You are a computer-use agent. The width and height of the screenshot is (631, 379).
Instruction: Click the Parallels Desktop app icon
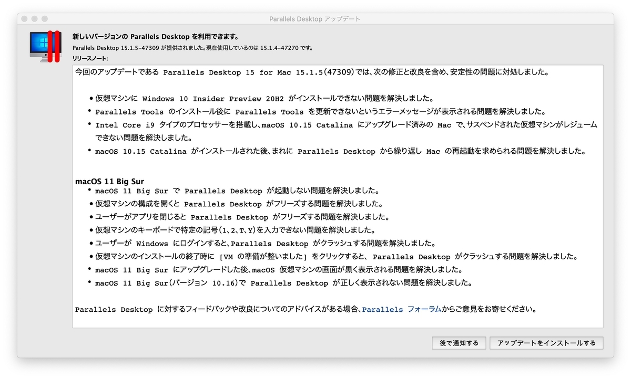(x=46, y=47)
